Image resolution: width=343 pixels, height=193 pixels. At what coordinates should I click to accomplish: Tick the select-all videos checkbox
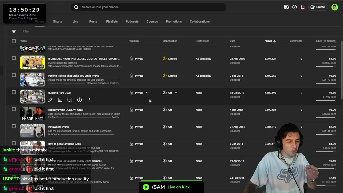coord(14,41)
